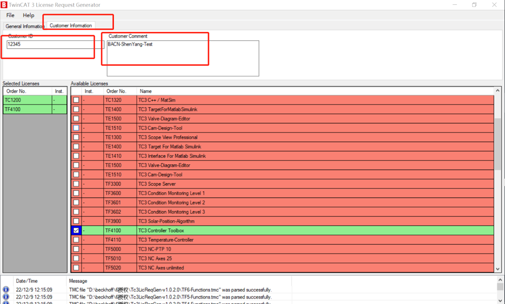This screenshot has width=505, height=304.
Task: Click "TC3 Interface For Matlab Simulink" name cell
Action: [x=315, y=156]
